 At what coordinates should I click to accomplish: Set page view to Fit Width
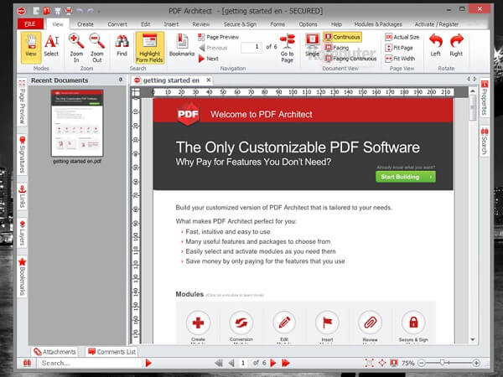[x=400, y=59]
